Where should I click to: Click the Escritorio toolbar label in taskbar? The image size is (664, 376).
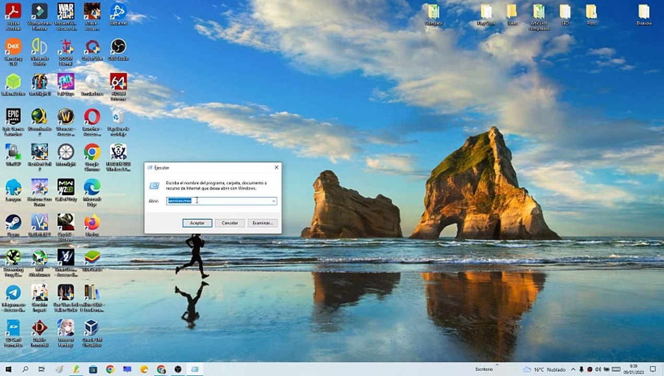click(484, 369)
